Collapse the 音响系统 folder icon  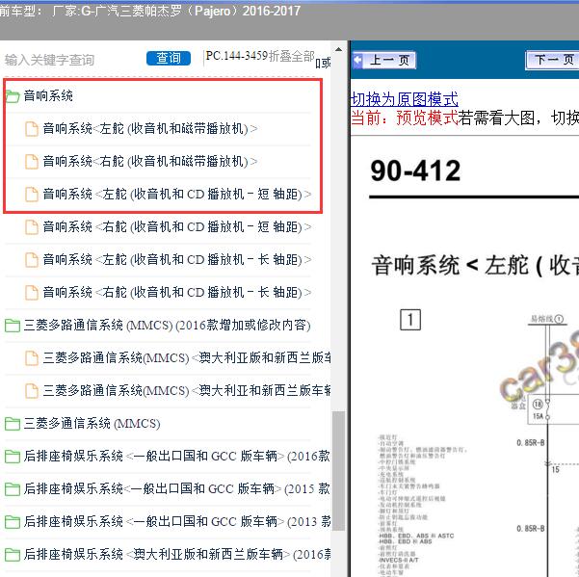[x=13, y=96]
